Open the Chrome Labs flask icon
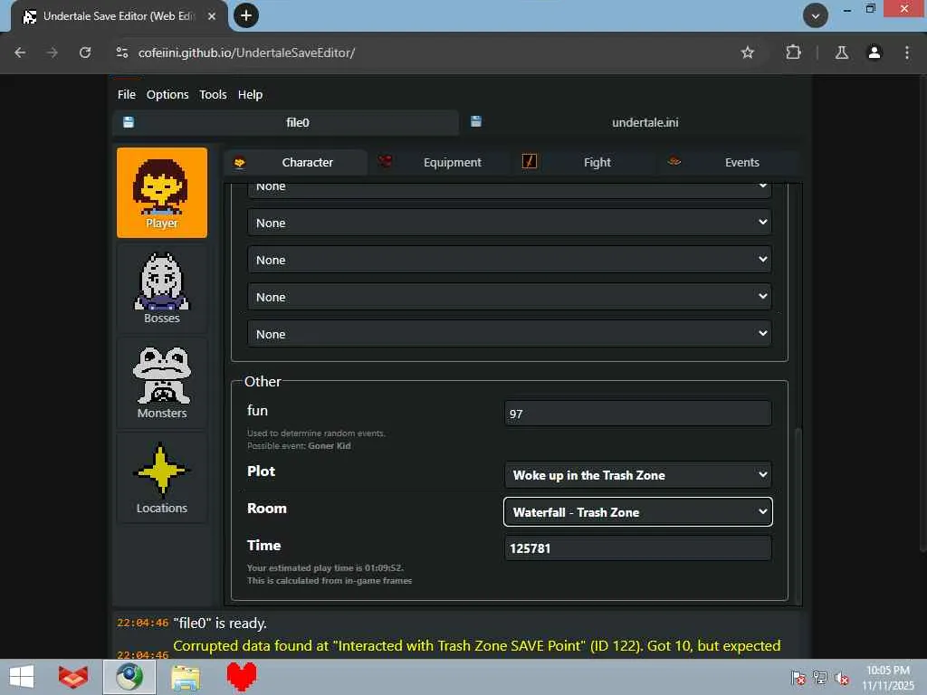The height and width of the screenshot is (695, 927). [842, 52]
